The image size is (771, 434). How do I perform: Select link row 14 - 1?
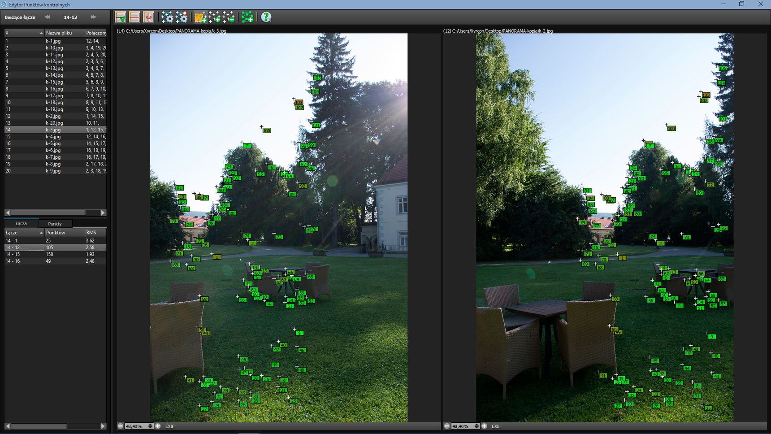click(56, 240)
